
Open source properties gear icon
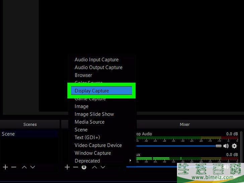pyautogui.click(x=84, y=167)
